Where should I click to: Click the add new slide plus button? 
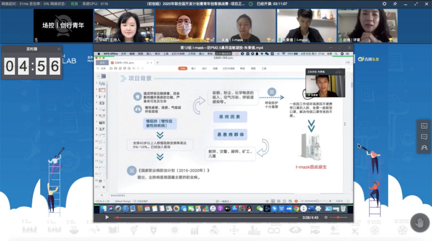click(101, 195)
